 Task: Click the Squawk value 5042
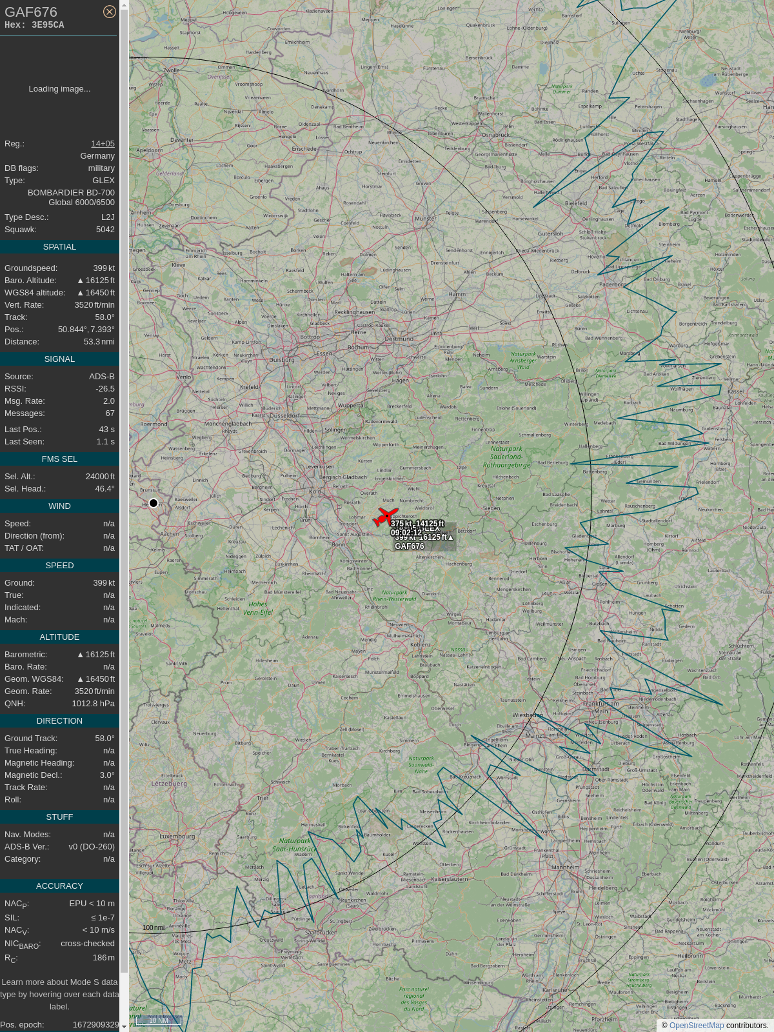click(x=105, y=230)
